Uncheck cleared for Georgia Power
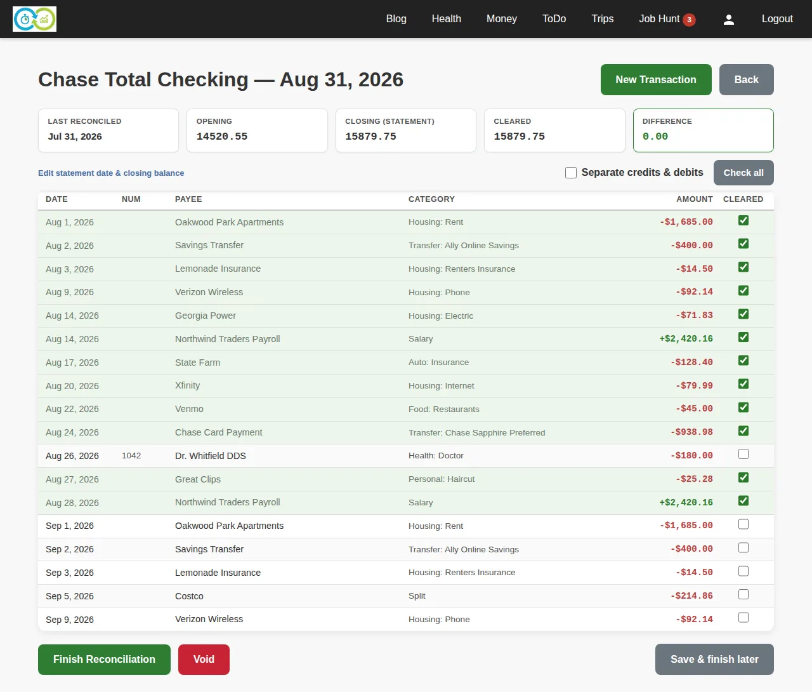 point(743,314)
